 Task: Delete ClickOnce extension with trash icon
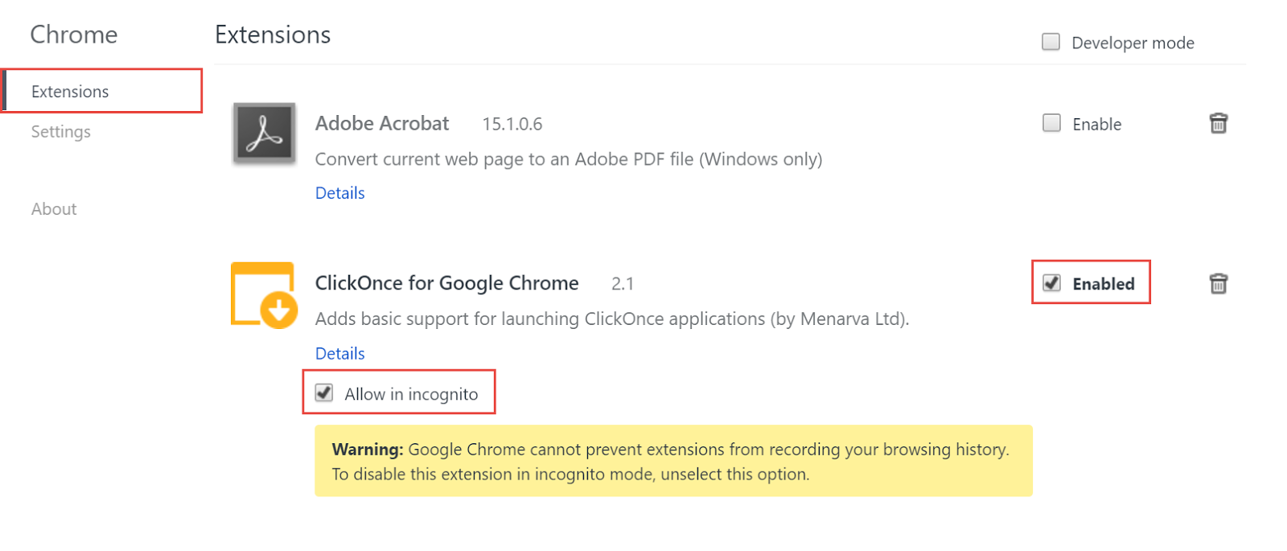coord(1218,283)
